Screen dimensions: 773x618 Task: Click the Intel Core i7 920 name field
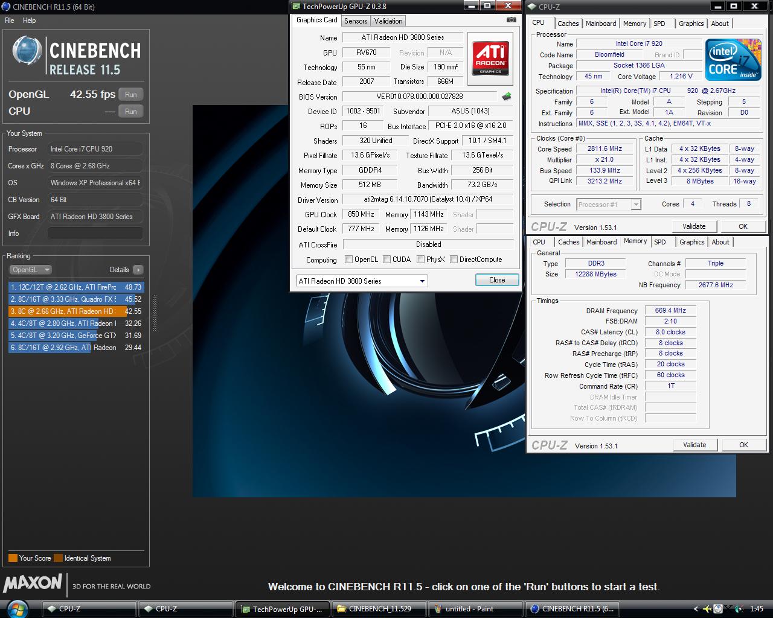tap(639, 44)
